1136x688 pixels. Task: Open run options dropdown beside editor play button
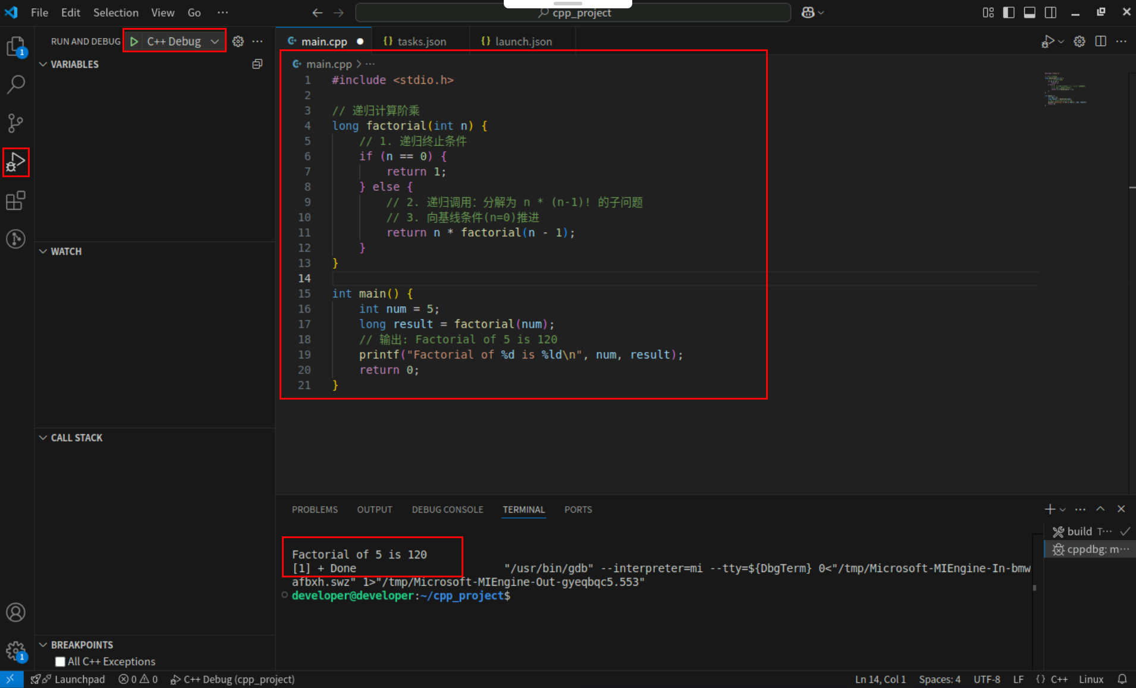point(1061,42)
